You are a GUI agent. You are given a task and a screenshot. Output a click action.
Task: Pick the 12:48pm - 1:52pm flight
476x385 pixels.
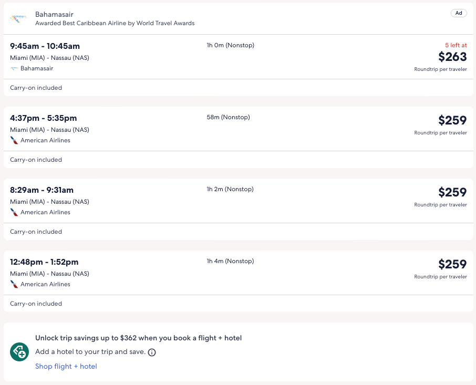point(44,262)
